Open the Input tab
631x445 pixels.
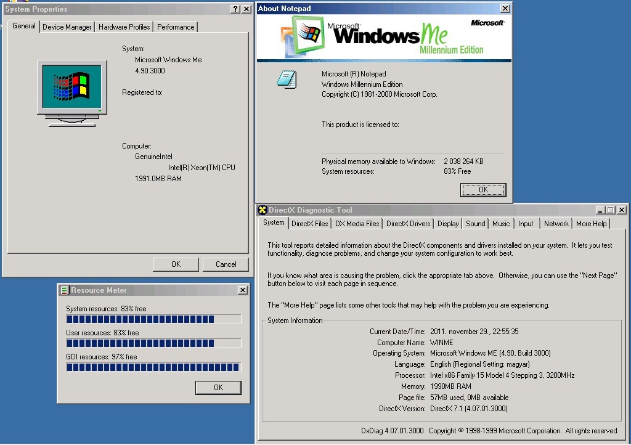526,224
